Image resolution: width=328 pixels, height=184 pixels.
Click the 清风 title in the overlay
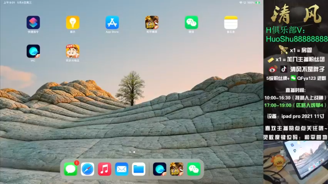296,14
